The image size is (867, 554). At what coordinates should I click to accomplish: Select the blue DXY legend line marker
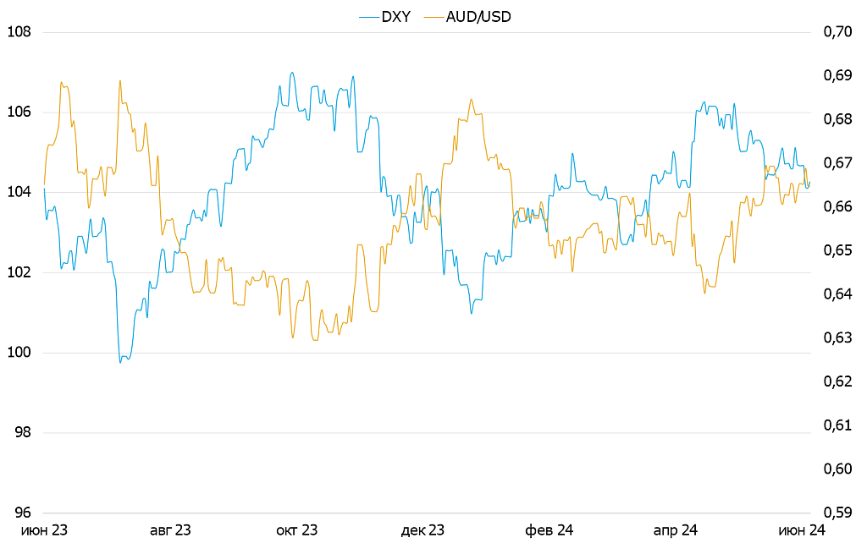coord(369,17)
